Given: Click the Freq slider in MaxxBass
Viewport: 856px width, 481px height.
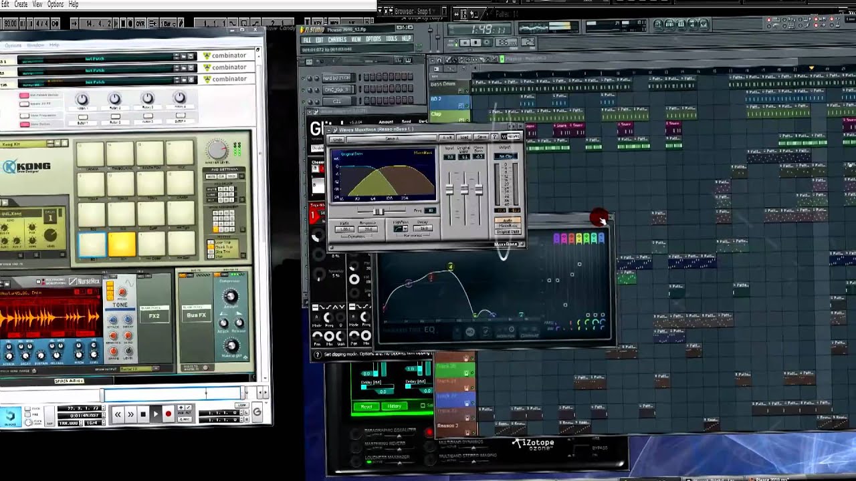Looking at the screenshot, I should click(x=379, y=211).
